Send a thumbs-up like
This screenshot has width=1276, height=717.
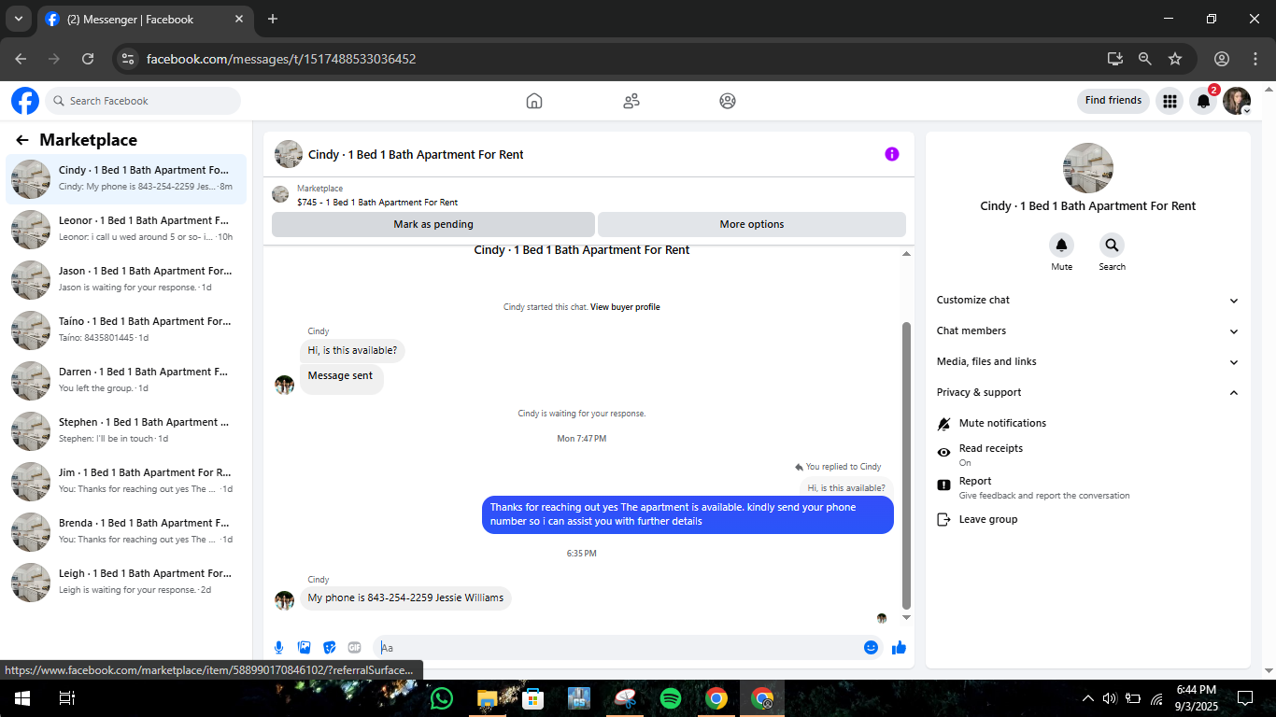pyautogui.click(x=899, y=647)
